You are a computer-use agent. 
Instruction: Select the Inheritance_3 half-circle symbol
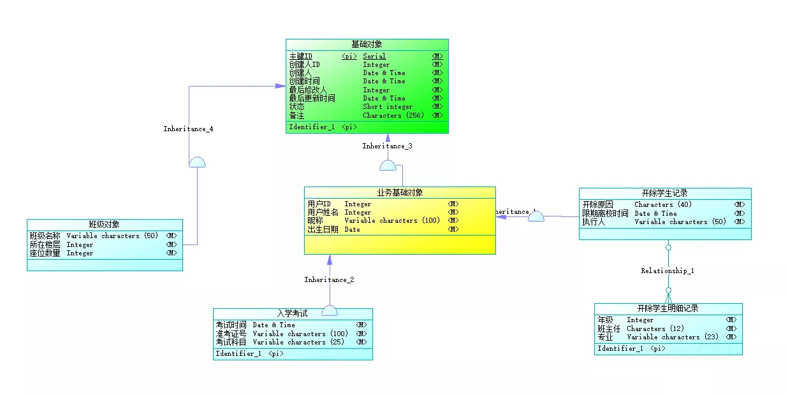[388, 166]
